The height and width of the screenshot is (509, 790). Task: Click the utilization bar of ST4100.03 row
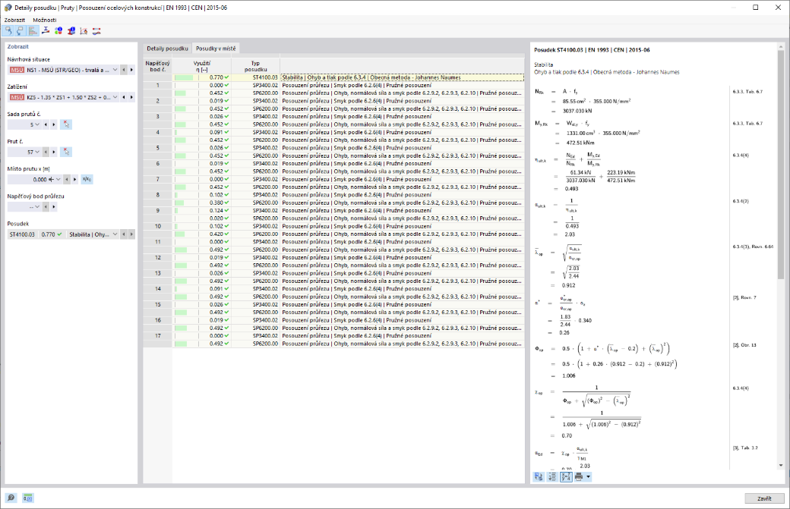click(184, 77)
